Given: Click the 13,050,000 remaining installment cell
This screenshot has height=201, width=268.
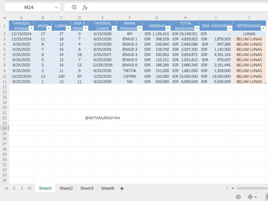Looking at the screenshot, I should 216,76.
